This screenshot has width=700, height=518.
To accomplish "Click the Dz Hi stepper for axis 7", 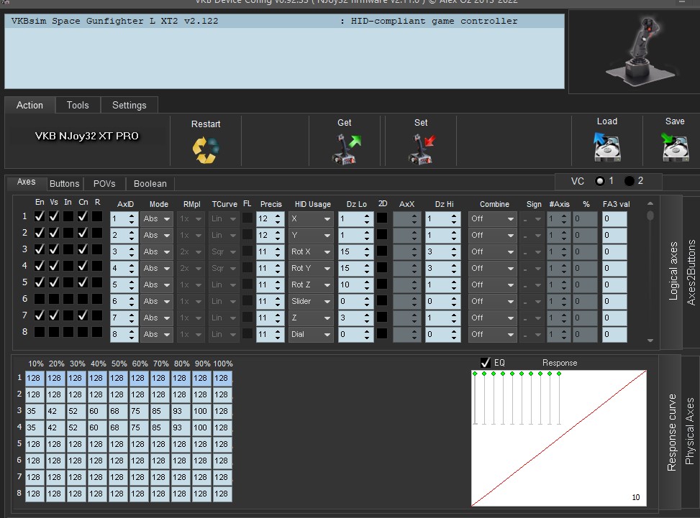I will [x=454, y=318].
